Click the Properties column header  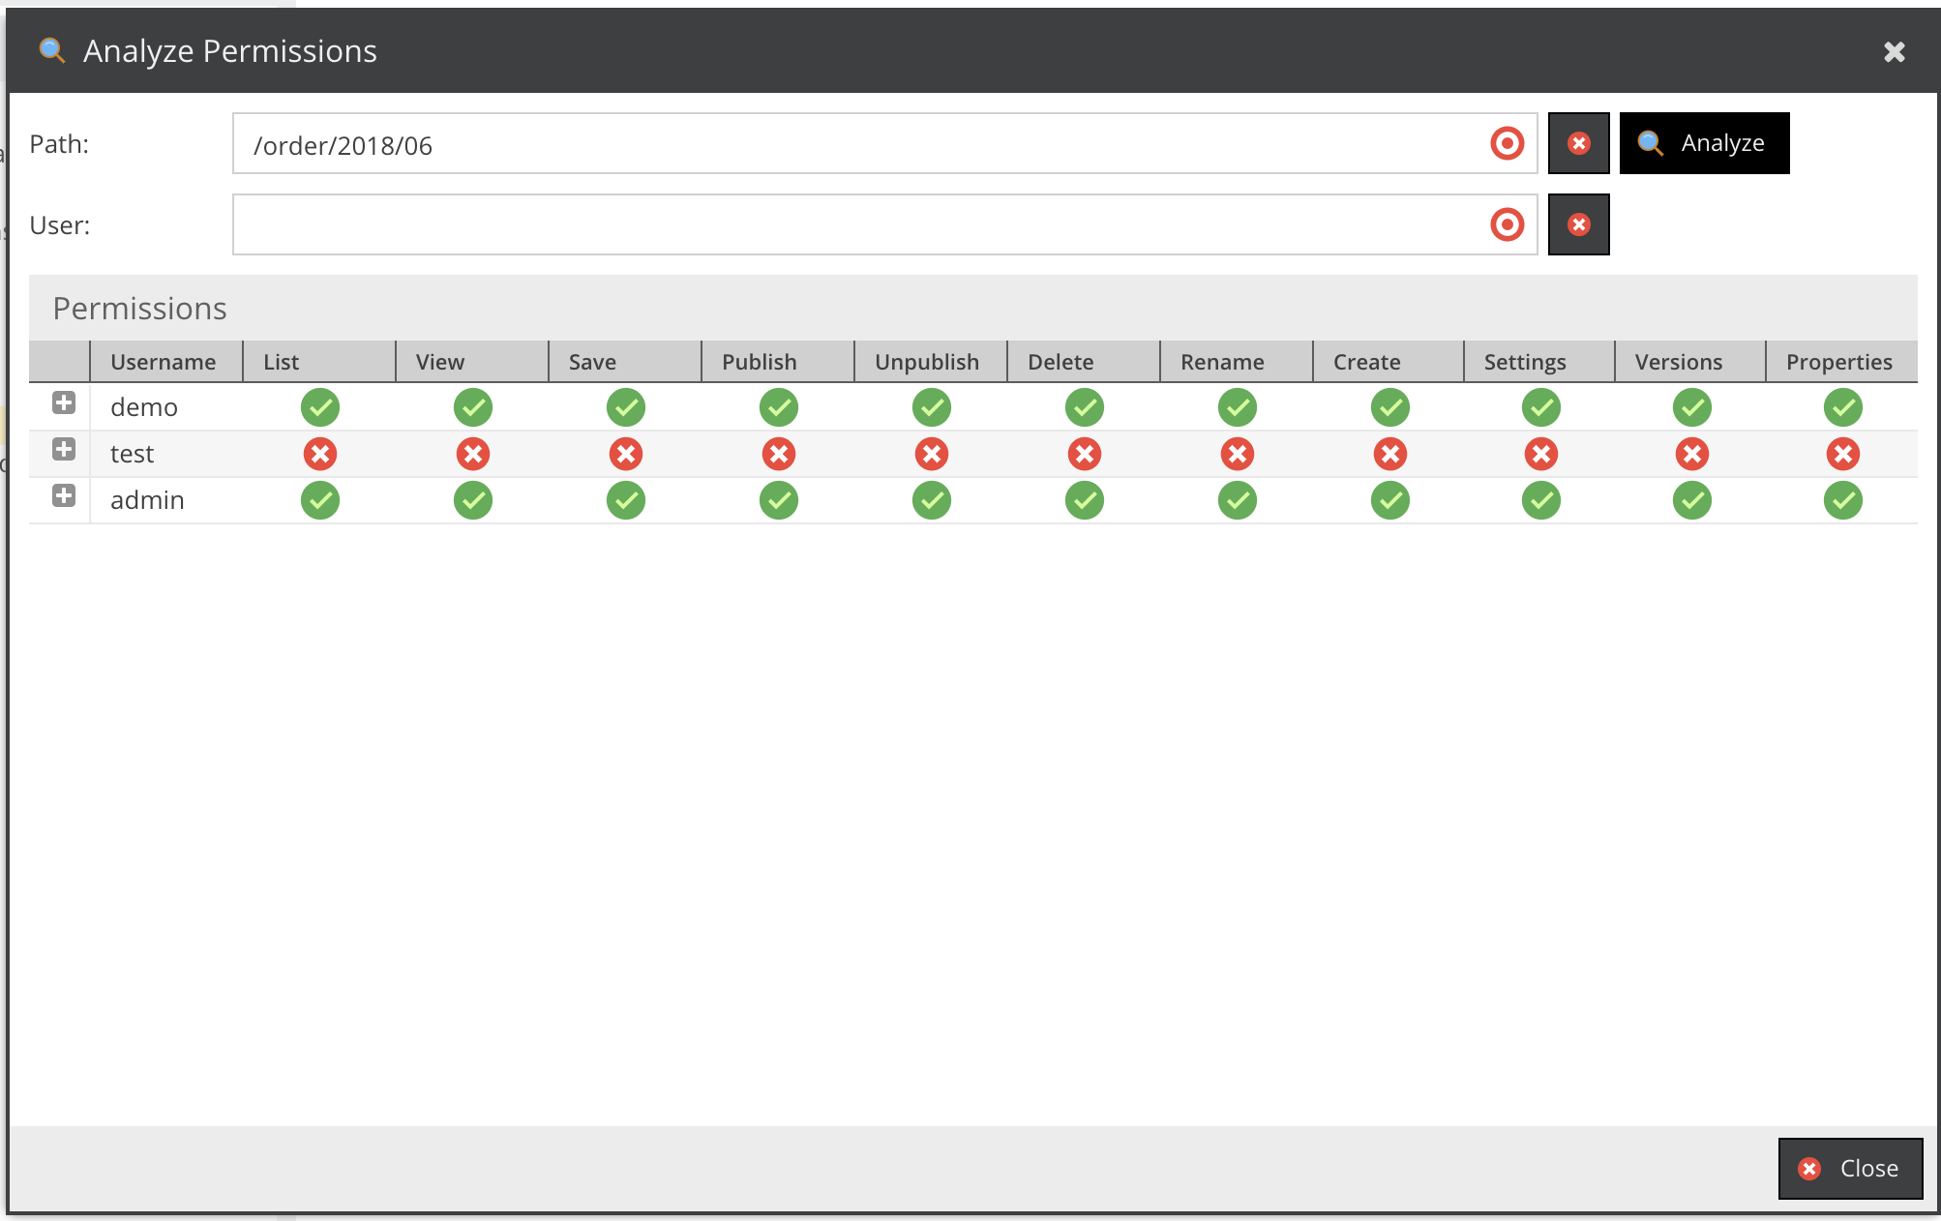[x=1841, y=362]
